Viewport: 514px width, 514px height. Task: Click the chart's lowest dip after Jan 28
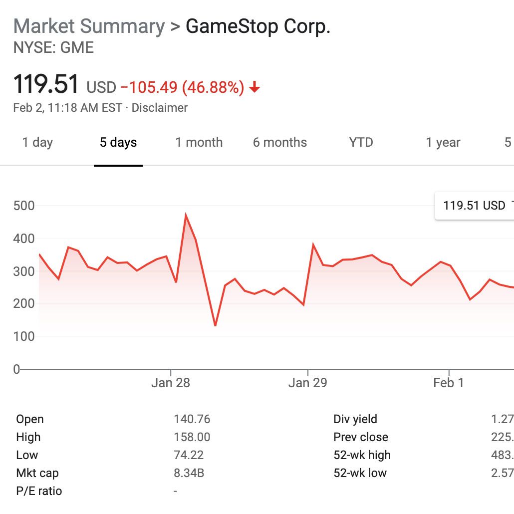(215, 325)
